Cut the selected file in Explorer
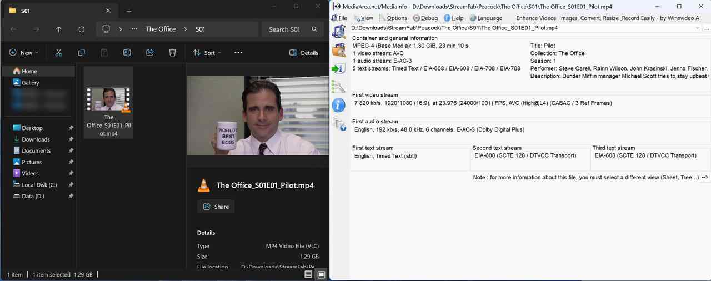Image resolution: width=711 pixels, height=281 pixels. click(x=58, y=52)
